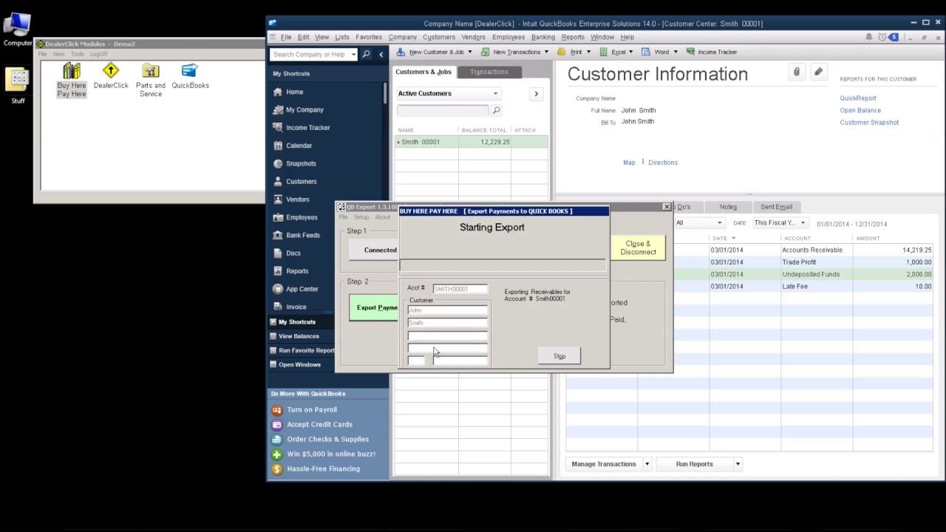946x532 pixels.
Task: Open the Parts and Service module icon
Action: 151,80
